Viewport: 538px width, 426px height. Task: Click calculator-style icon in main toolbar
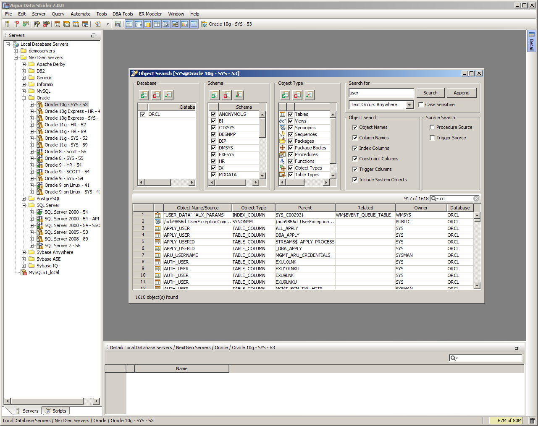click(x=118, y=24)
